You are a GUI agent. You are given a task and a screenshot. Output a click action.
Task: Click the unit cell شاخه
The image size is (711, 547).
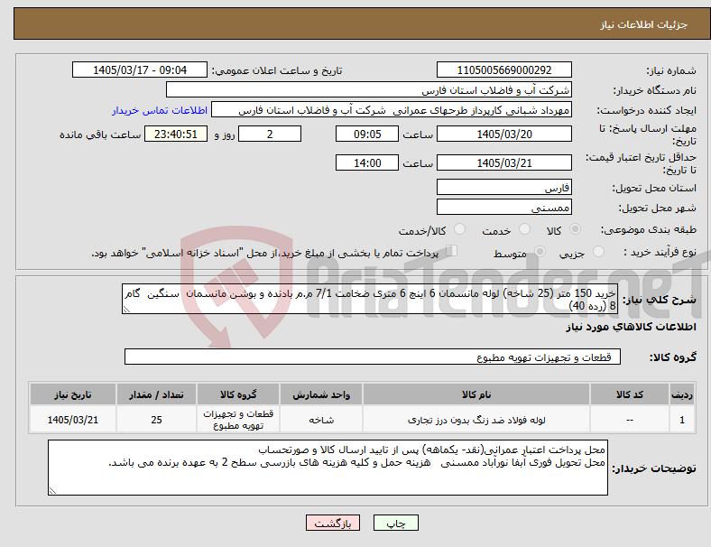click(x=321, y=420)
